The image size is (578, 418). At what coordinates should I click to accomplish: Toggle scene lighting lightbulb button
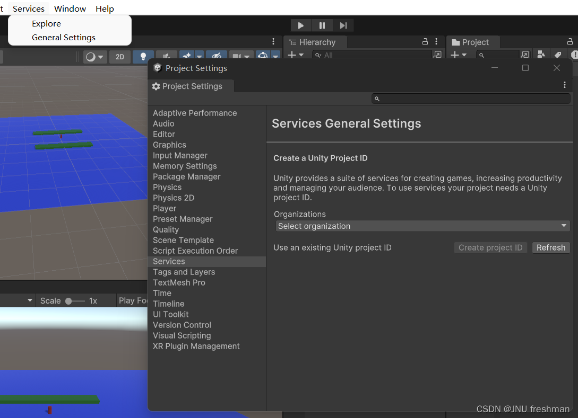tap(143, 57)
